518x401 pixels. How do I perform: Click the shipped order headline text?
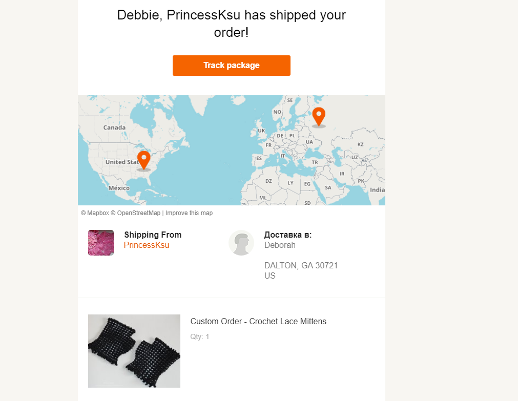(x=232, y=24)
